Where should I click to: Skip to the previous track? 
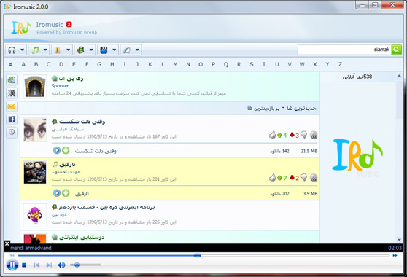coord(36,265)
